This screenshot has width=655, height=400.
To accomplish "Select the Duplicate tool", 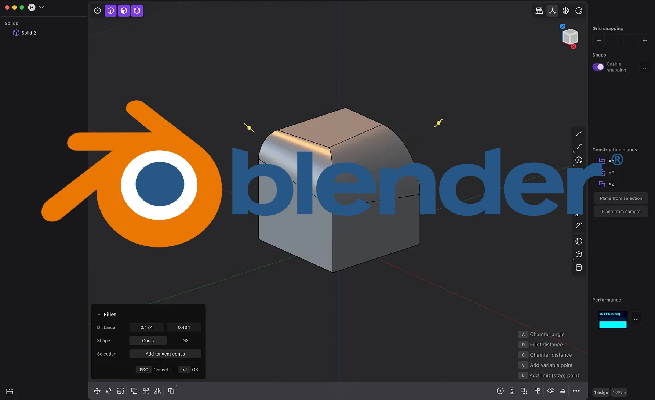I will (134, 391).
